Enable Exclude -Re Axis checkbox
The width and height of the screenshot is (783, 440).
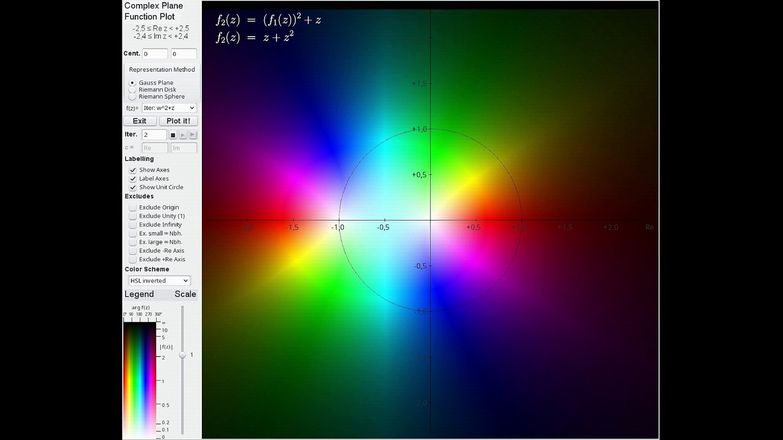(x=133, y=251)
